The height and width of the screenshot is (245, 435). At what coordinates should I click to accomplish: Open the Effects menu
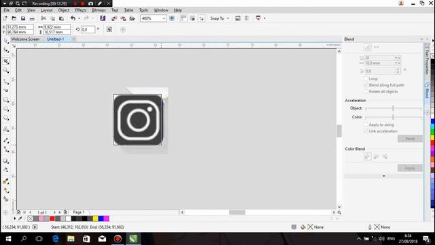[x=81, y=10]
